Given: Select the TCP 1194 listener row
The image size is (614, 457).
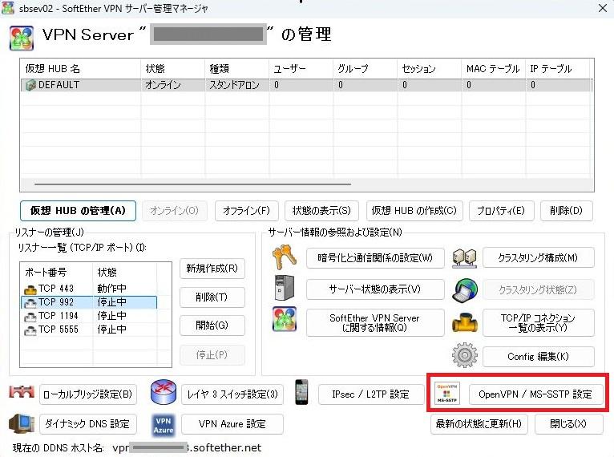Looking at the screenshot, I should 89,316.
